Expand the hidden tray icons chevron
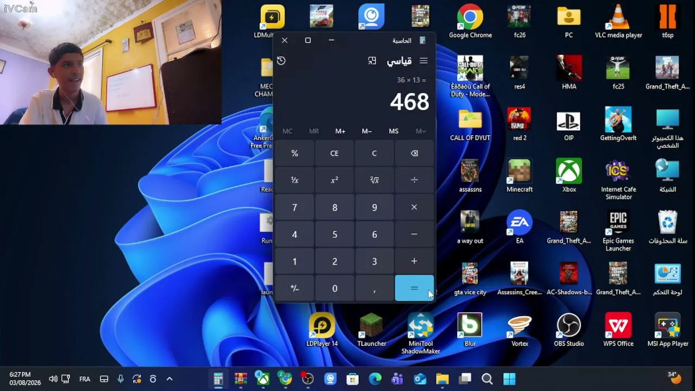Screen dimensions: 695x391 169,379
